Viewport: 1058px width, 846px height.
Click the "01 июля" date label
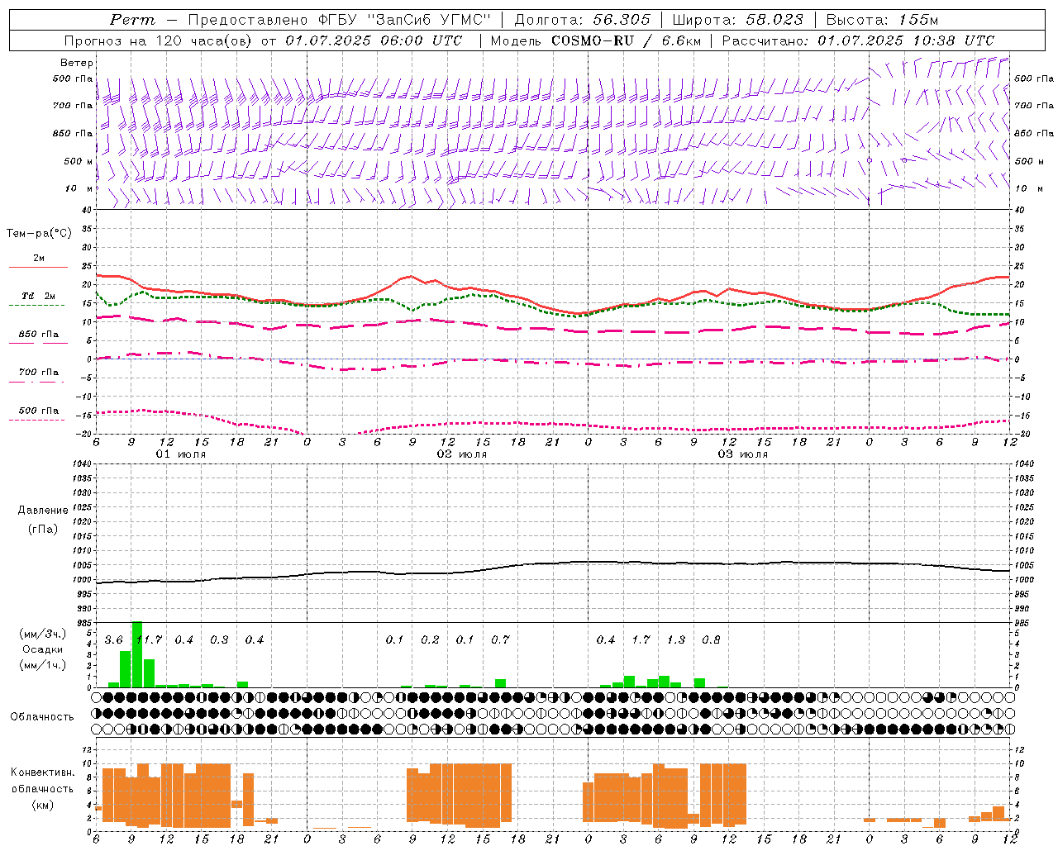181,454
